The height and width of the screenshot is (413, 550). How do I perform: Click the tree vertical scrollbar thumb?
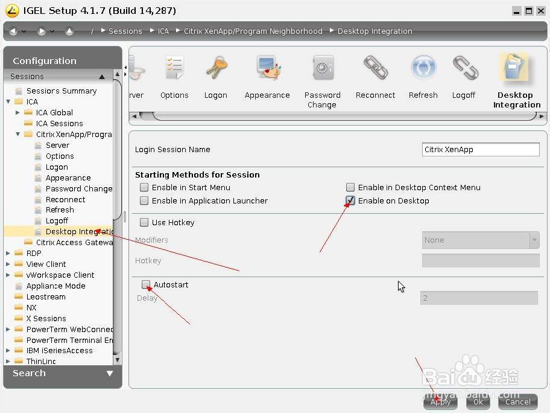(118, 149)
